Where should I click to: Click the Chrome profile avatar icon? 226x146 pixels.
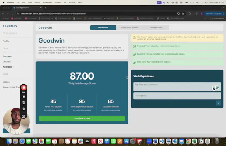pos(201,13)
